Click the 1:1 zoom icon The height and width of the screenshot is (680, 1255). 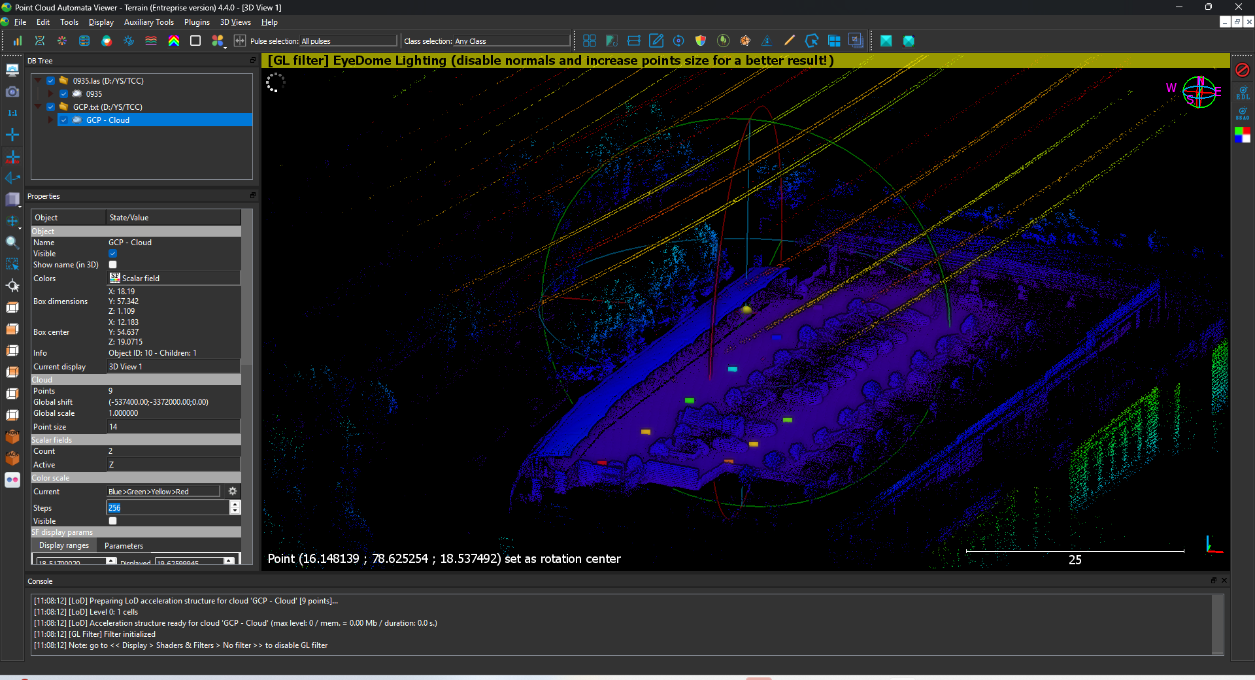tap(12, 113)
